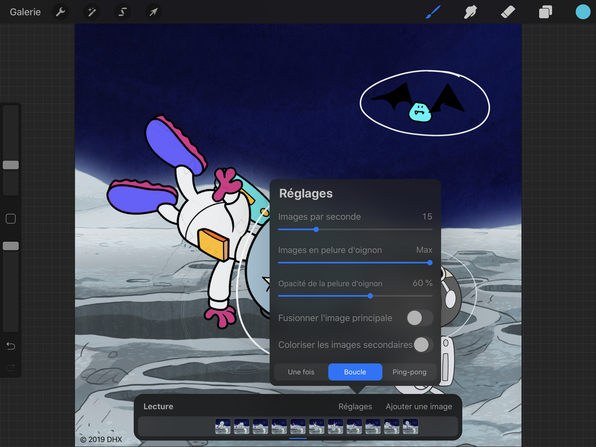Choose Une fois playback mode
This screenshot has width=596, height=447.
[301, 372]
